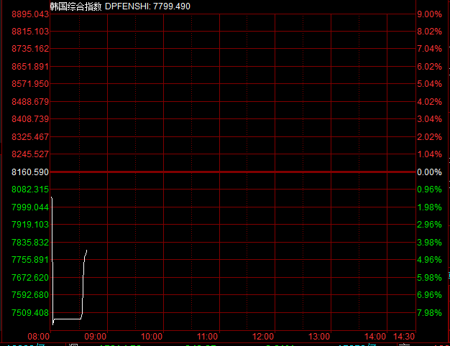Click the latest endpoint of the white price line

coord(87,251)
